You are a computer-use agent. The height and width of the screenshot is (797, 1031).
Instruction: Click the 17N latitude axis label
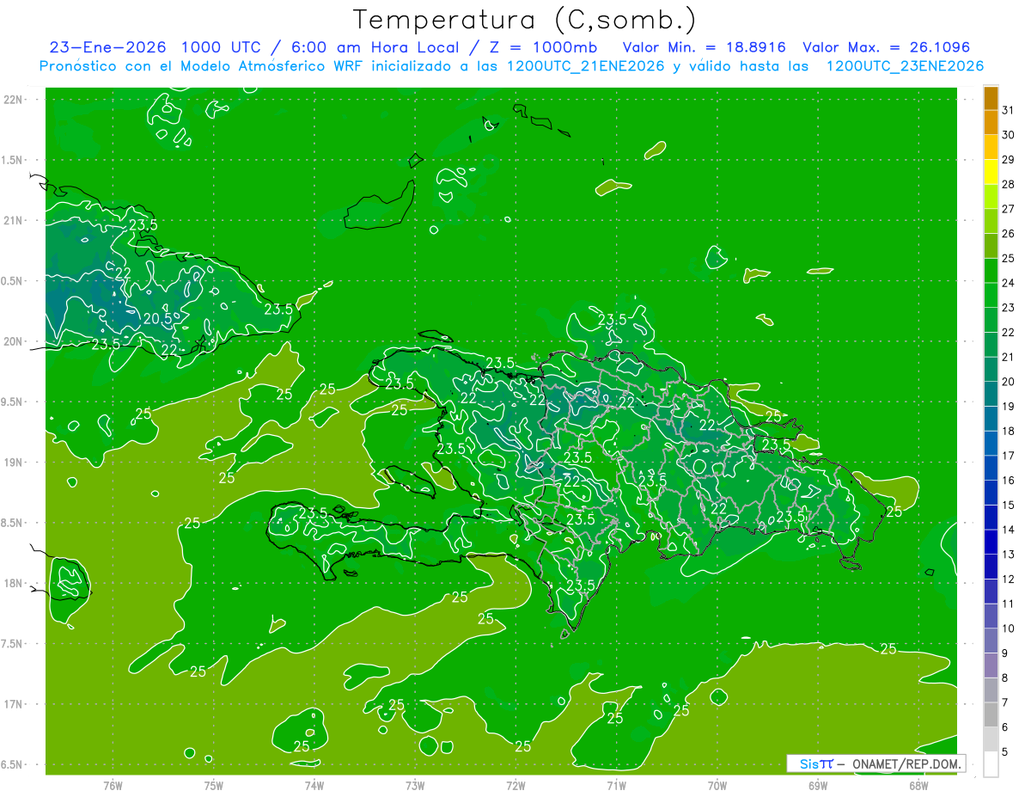(13, 704)
